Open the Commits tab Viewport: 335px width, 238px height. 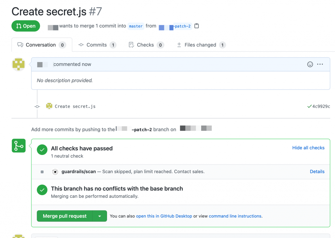pyautogui.click(x=97, y=45)
